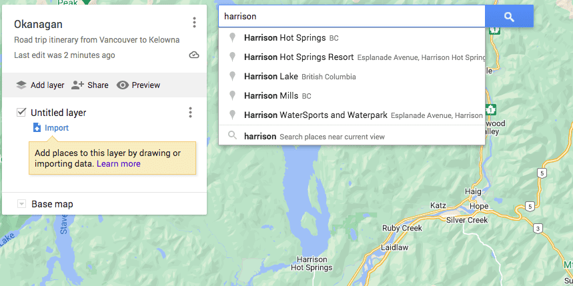
Task: Click Harrison Hot Springs label on map
Action: (312, 263)
